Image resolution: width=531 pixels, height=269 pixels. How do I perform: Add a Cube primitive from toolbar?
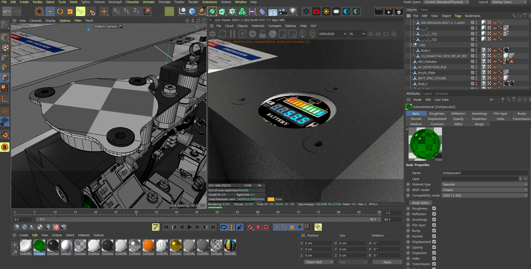coord(192,11)
